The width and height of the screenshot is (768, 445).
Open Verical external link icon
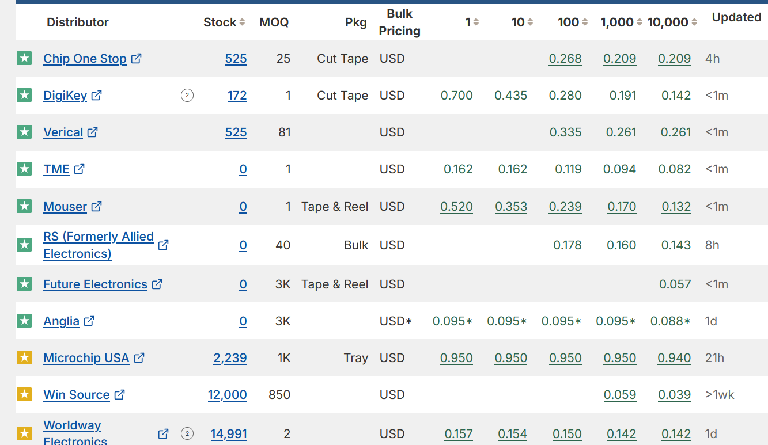click(x=93, y=132)
